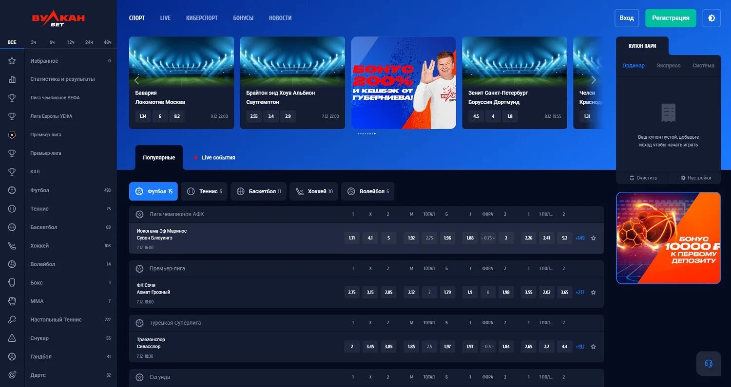Open the БОНУСЫ top menu
Image resolution: width=731 pixels, height=387 pixels.
click(243, 18)
